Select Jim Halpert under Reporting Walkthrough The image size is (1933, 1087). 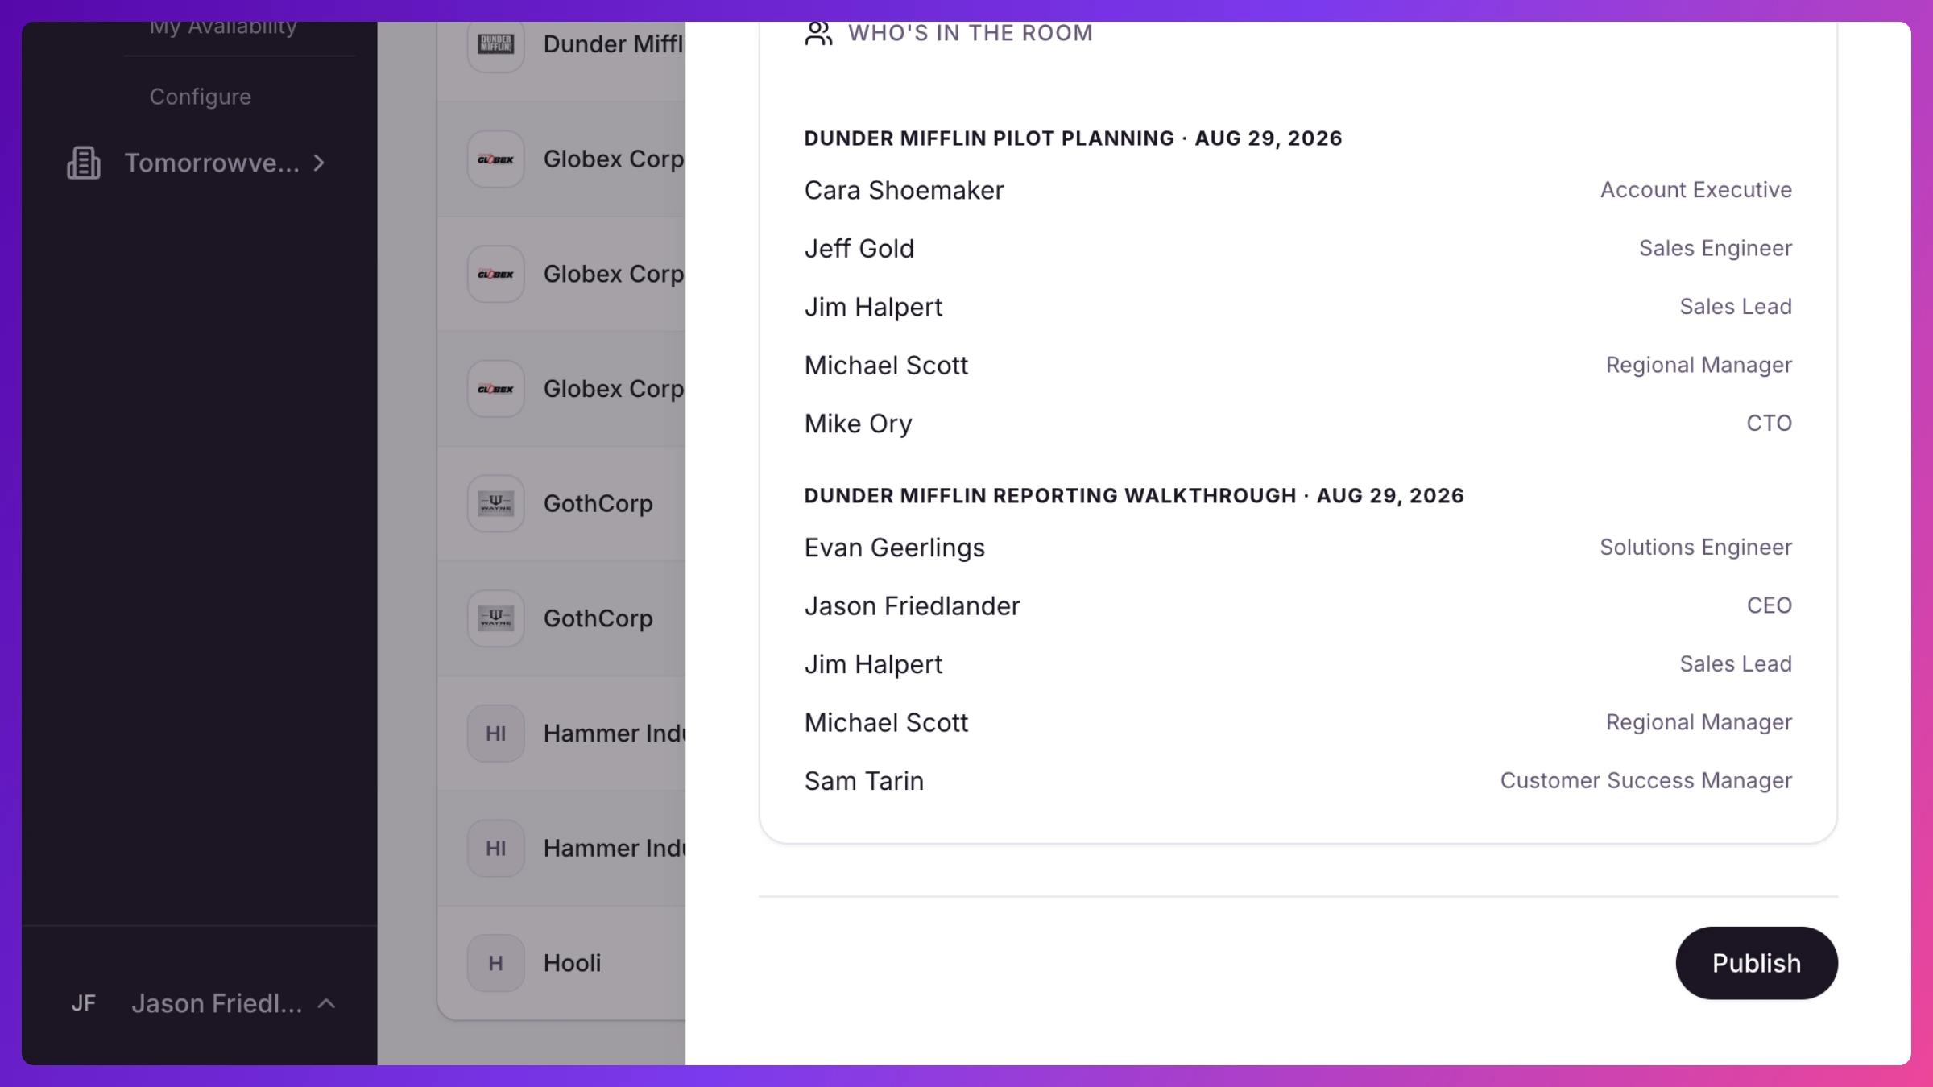pyautogui.click(x=873, y=664)
